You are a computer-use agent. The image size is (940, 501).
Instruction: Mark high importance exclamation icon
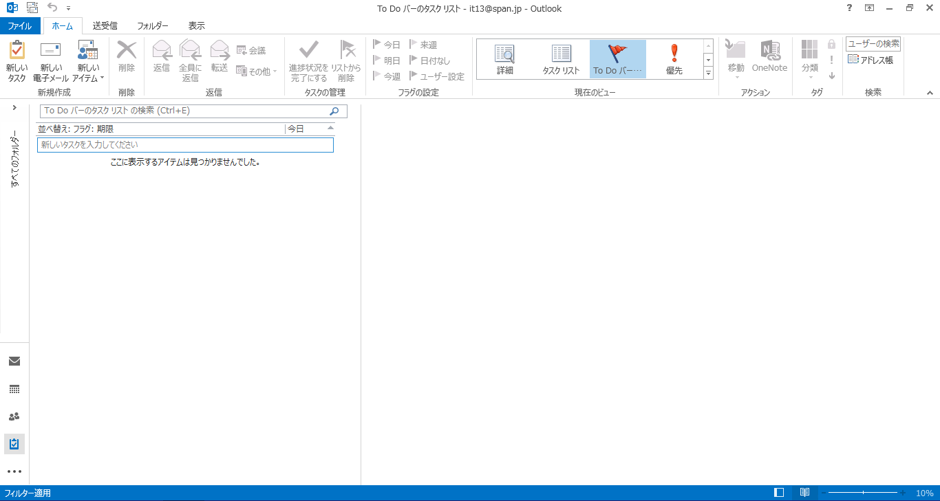point(831,60)
